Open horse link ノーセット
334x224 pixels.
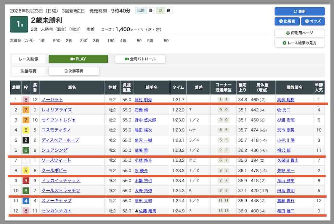pos(52,100)
